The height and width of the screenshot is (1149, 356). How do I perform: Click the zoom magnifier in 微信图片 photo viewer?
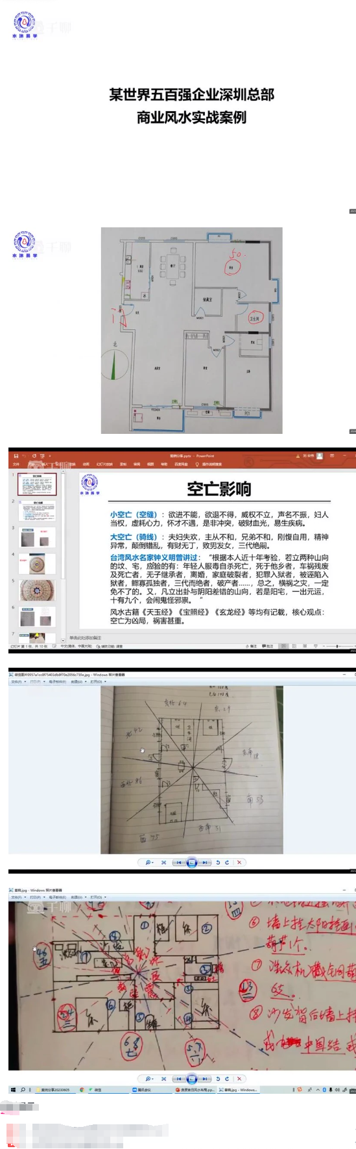point(148,863)
